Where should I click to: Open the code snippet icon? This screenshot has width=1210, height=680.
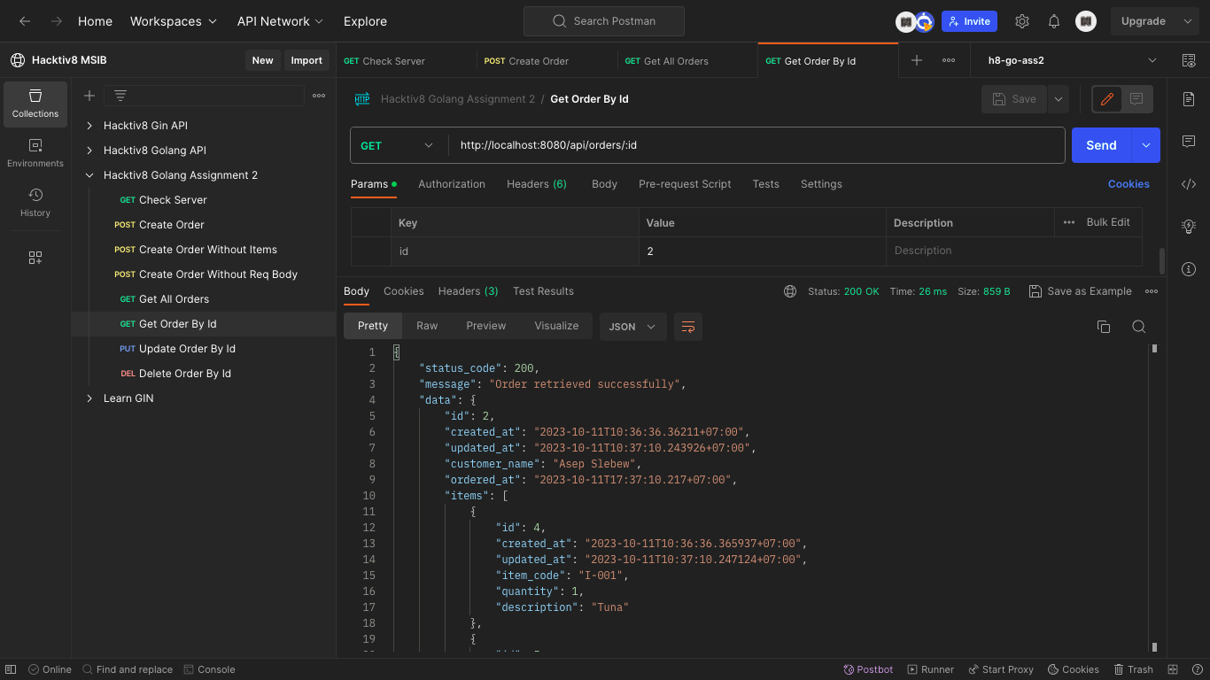coord(1189,184)
